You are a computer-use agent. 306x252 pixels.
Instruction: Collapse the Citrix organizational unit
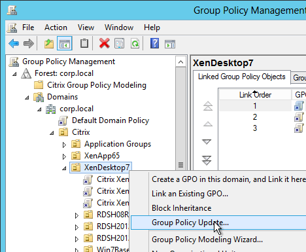(52, 133)
